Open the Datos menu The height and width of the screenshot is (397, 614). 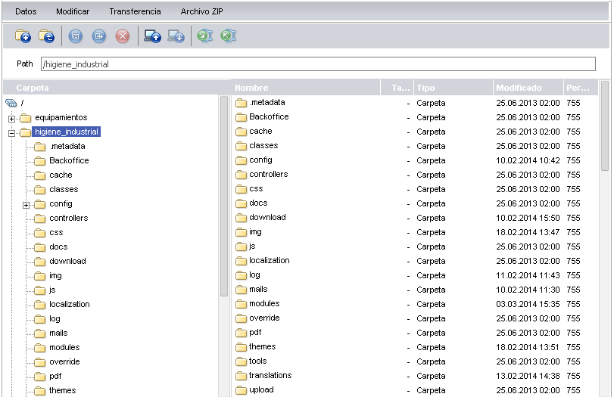[26, 11]
